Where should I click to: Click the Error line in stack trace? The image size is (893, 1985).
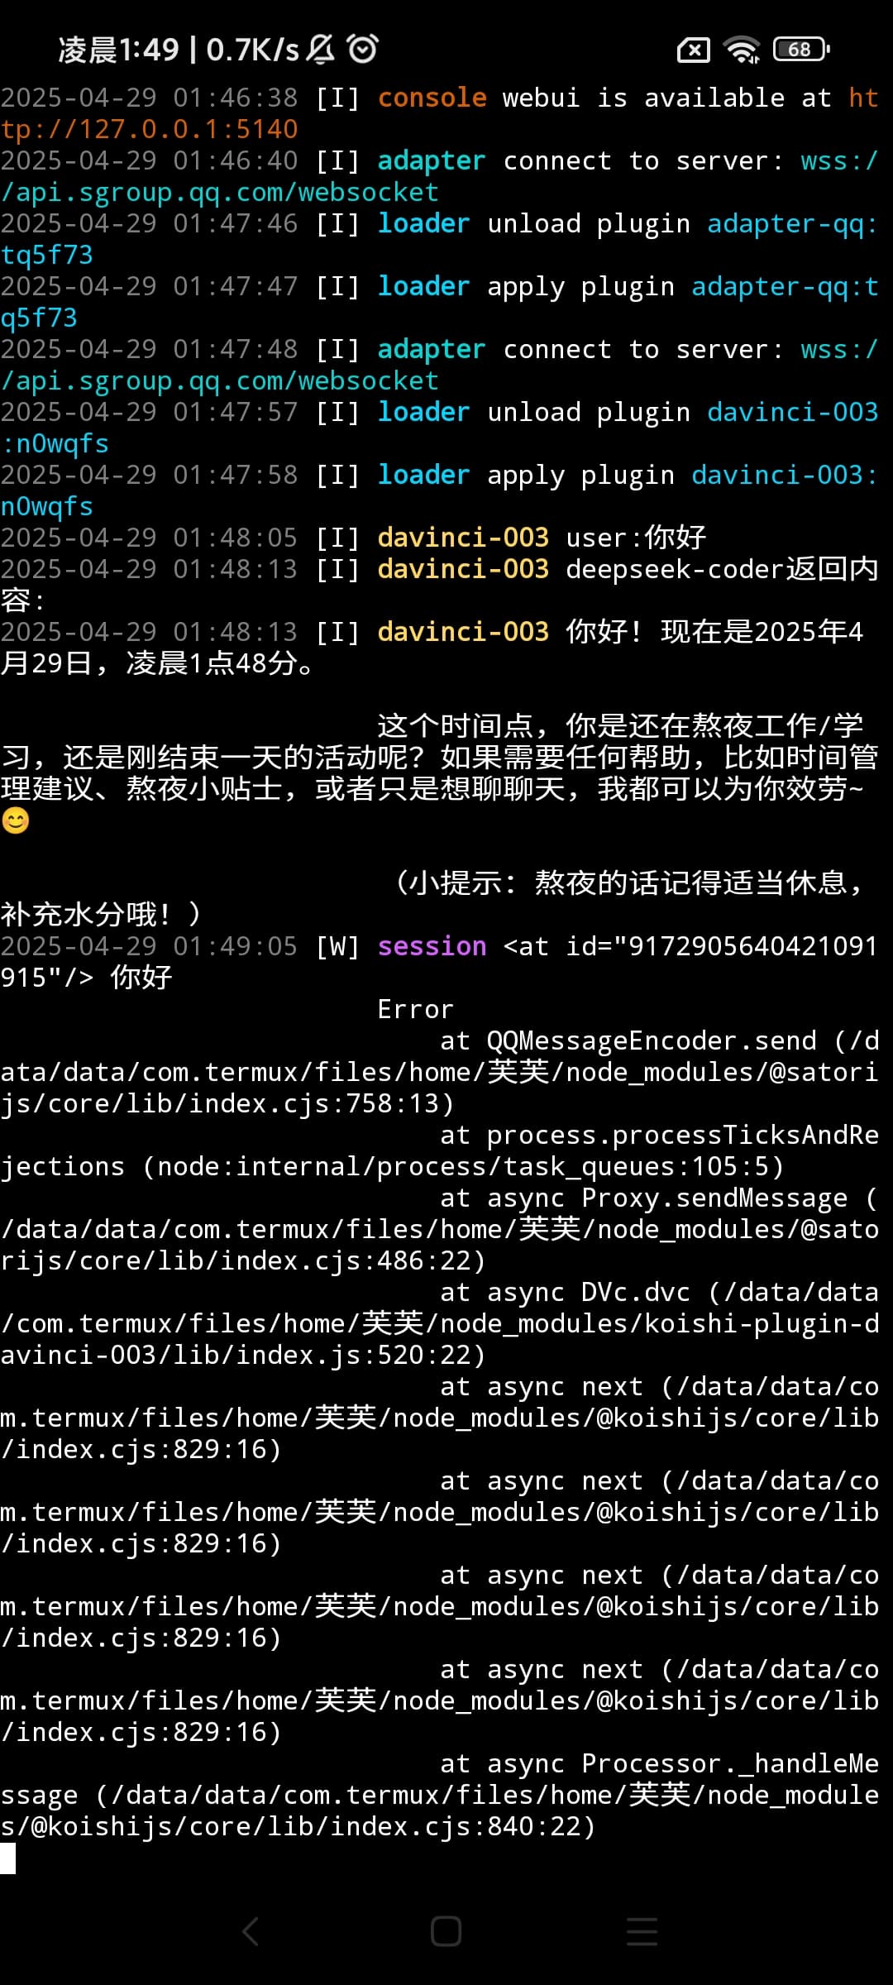pos(415,1009)
